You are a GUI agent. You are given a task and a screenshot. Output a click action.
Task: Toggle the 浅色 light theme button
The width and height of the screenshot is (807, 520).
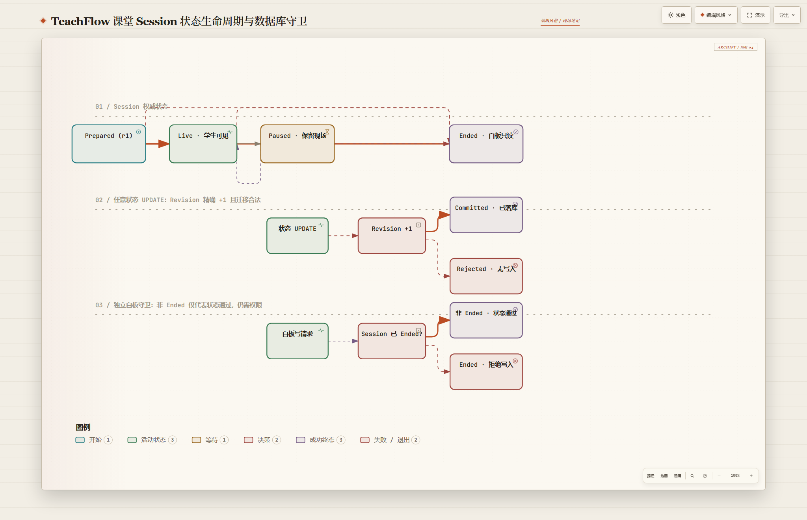tap(676, 15)
